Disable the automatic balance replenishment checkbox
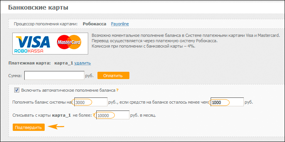 click(x=17, y=90)
